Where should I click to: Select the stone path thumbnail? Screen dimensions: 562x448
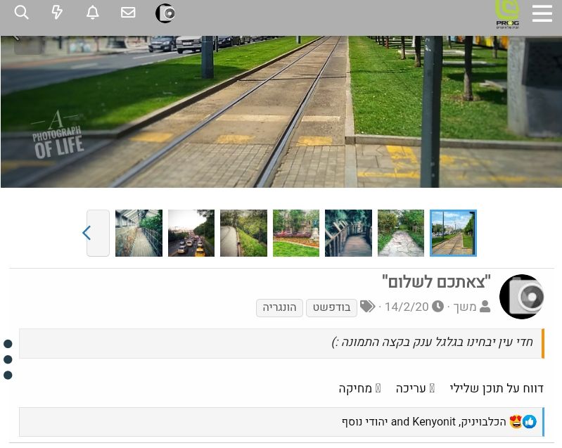click(x=401, y=233)
